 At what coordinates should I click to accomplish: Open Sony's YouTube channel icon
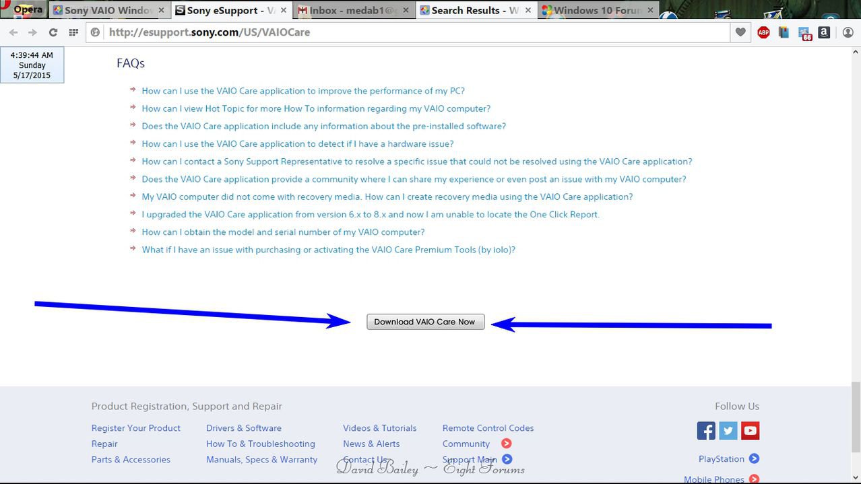pyautogui.click(x=751, y=431)
